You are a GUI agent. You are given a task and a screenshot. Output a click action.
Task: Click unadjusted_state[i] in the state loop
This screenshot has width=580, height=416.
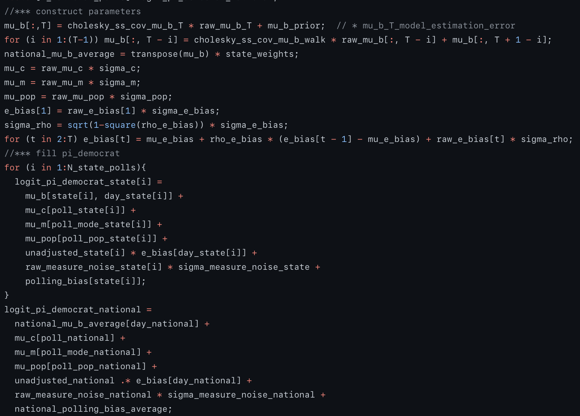pyautogui.click(x=75, y=253)
